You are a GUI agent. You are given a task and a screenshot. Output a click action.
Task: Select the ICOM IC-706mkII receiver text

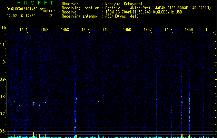(x=144, y=12)
